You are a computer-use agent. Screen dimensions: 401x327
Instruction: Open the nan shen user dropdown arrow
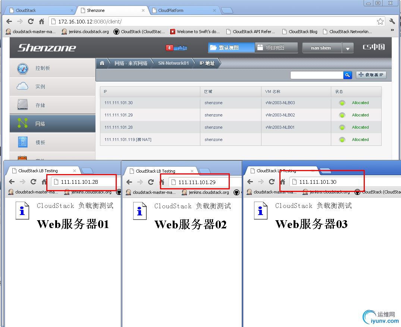pos(348,48)
